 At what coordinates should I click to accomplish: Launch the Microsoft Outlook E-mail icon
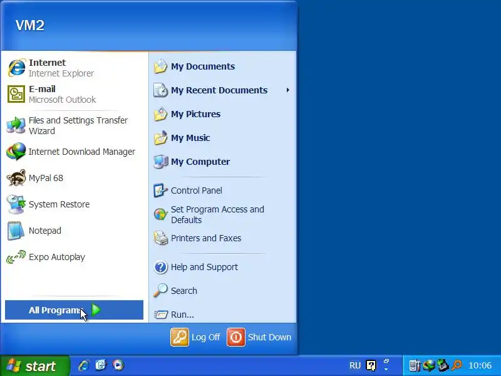[16, 94]
